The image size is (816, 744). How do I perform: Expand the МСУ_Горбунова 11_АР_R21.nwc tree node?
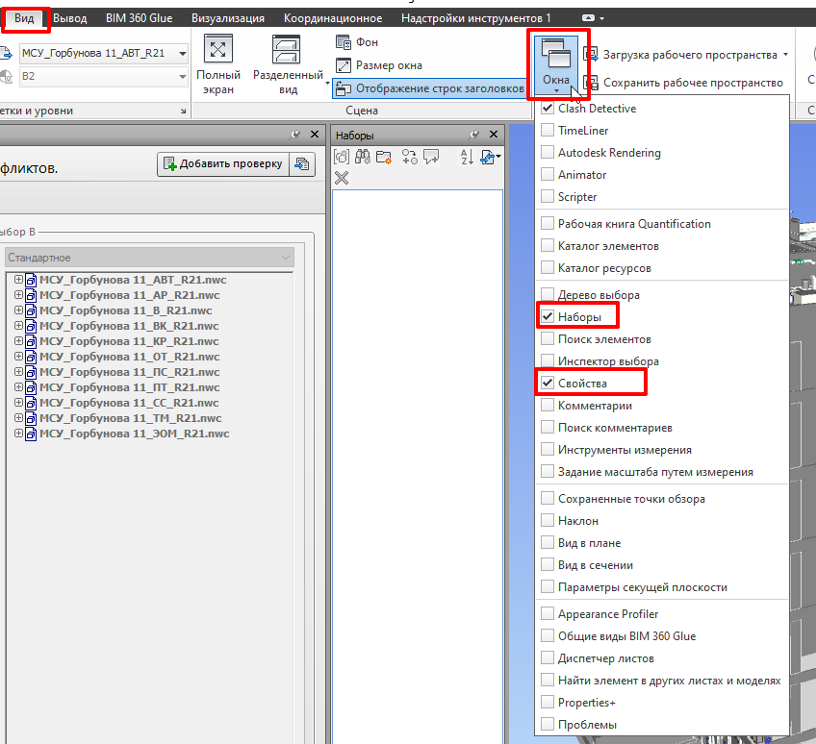(x=18, y=295)
